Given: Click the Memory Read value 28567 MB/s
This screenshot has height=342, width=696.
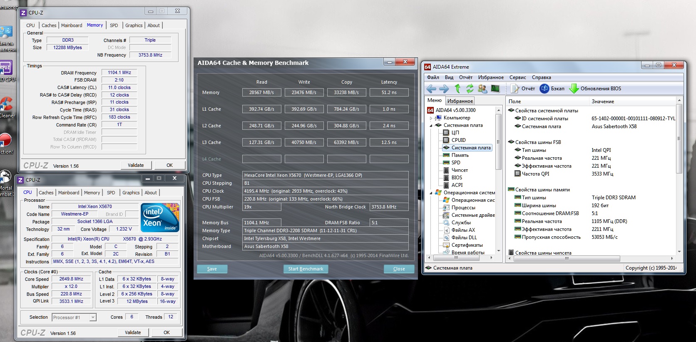Looking at the screenshot, I should [x=261, y=92].
